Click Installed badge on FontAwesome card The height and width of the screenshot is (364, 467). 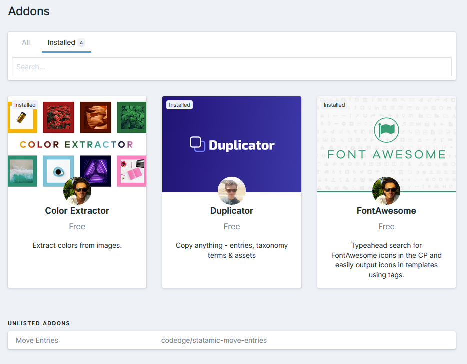tap(334, 105)
